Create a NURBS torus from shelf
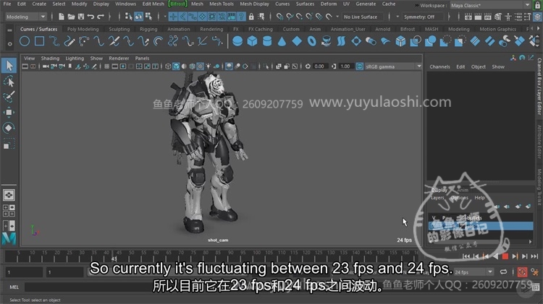 (311, 41)
